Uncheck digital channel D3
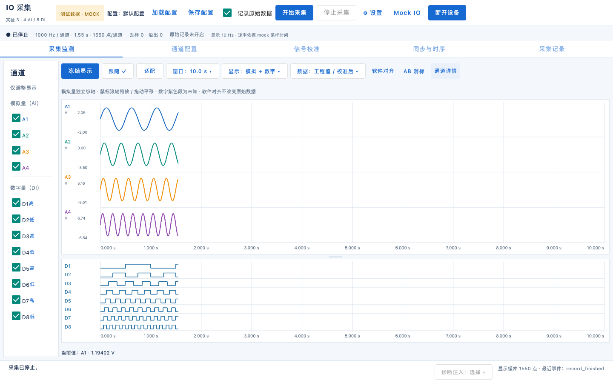 point(16,235)
